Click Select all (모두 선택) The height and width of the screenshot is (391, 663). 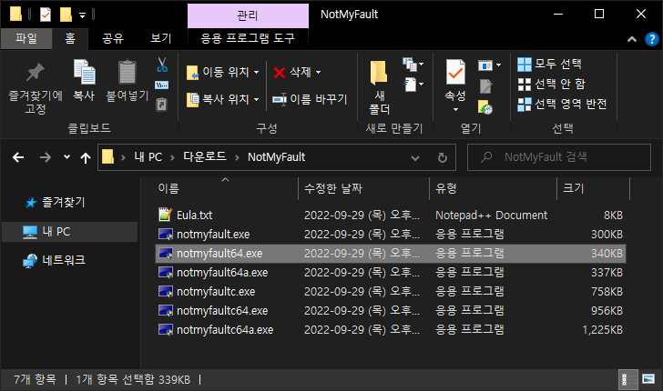[x=550, y=65]
